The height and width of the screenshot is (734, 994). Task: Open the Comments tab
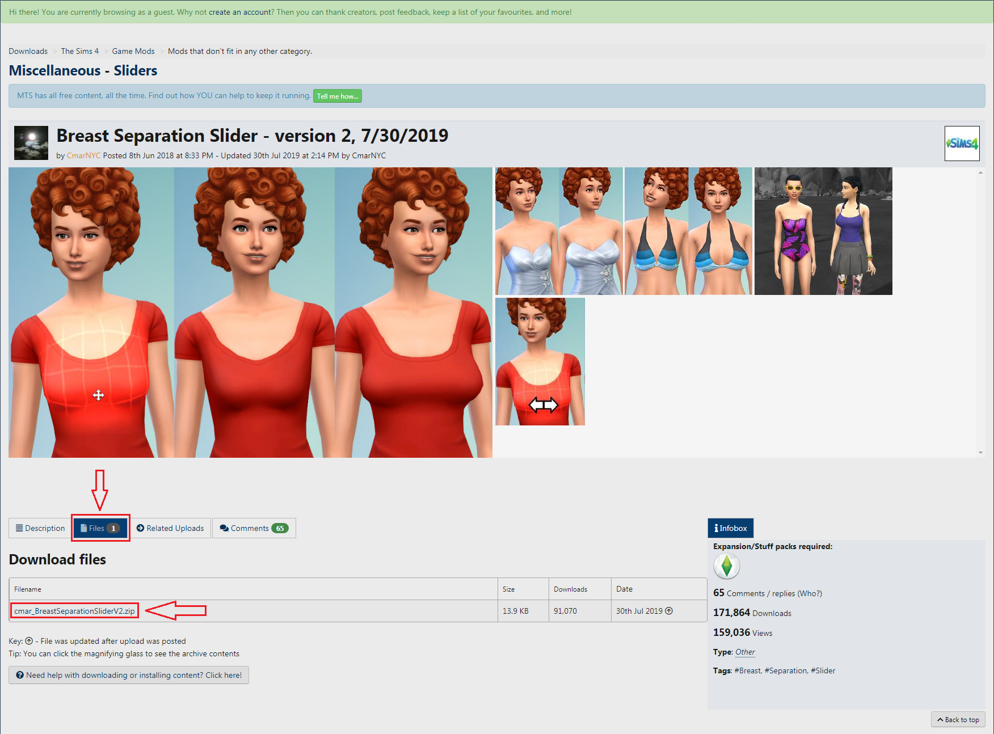(254, 528)
